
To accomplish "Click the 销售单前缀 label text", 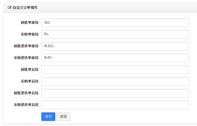I will [x=29, y=23].
